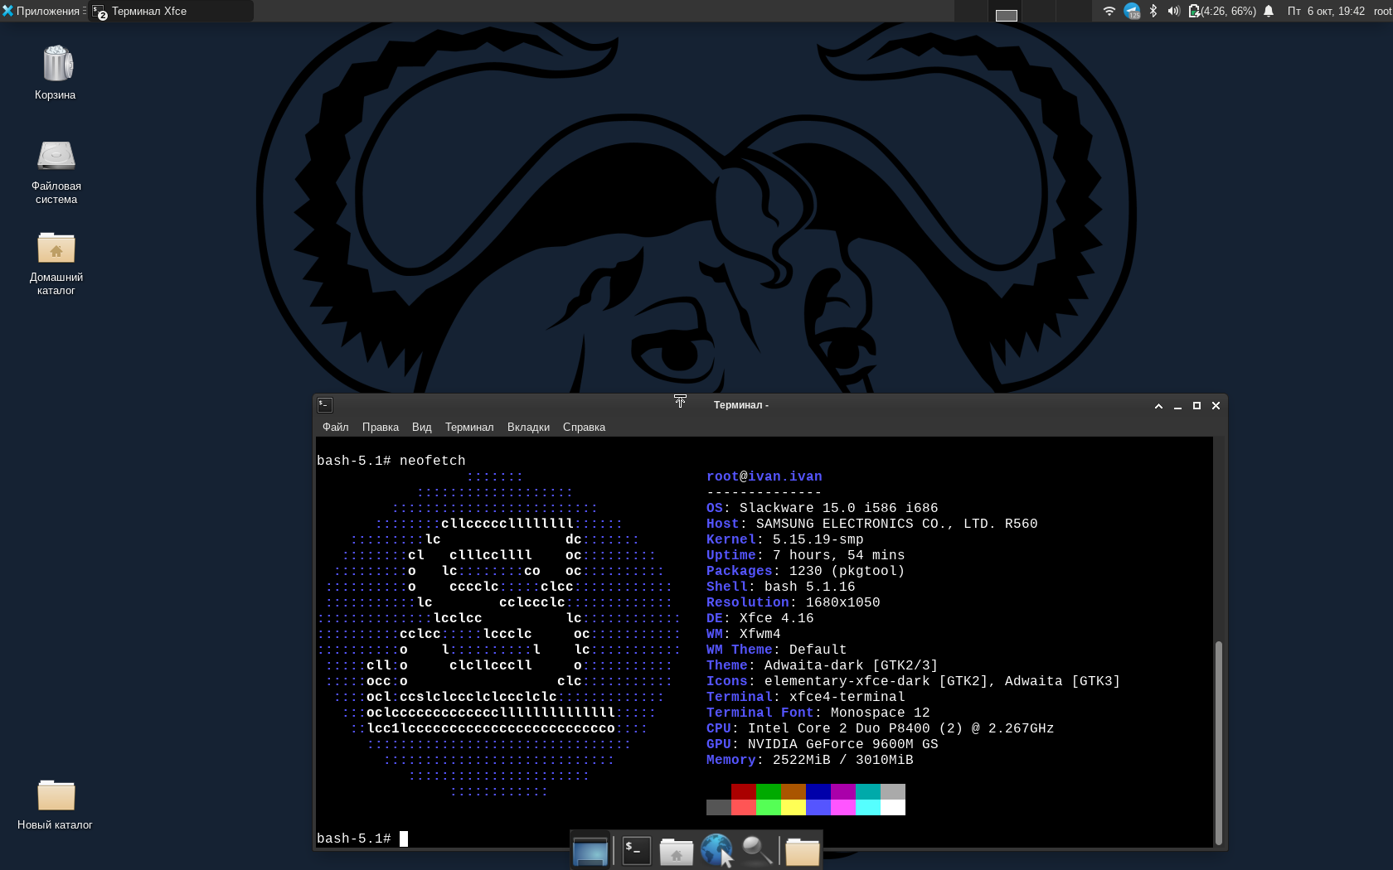Click the terminal vertical scrollbar handle
Screen dimensions: 1393x870
1219,742
